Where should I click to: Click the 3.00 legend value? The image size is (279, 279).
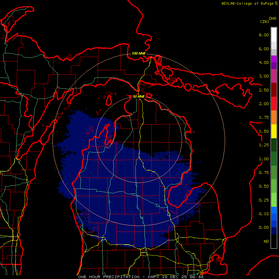pyautogui.click(x=264, y=76)
